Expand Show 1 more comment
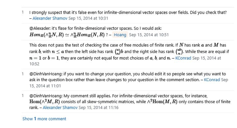Image resolution: width=237 pixels, height=128 pixels. pyautogui.click(x=44, y=119)
